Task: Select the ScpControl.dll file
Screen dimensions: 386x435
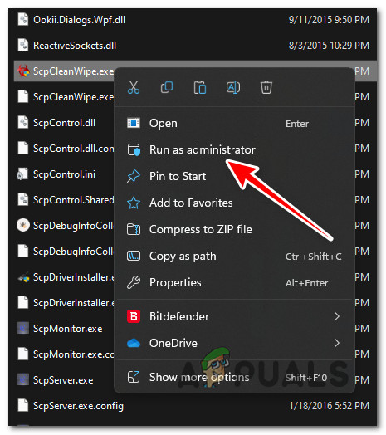Action: click(x=64, y=123)
